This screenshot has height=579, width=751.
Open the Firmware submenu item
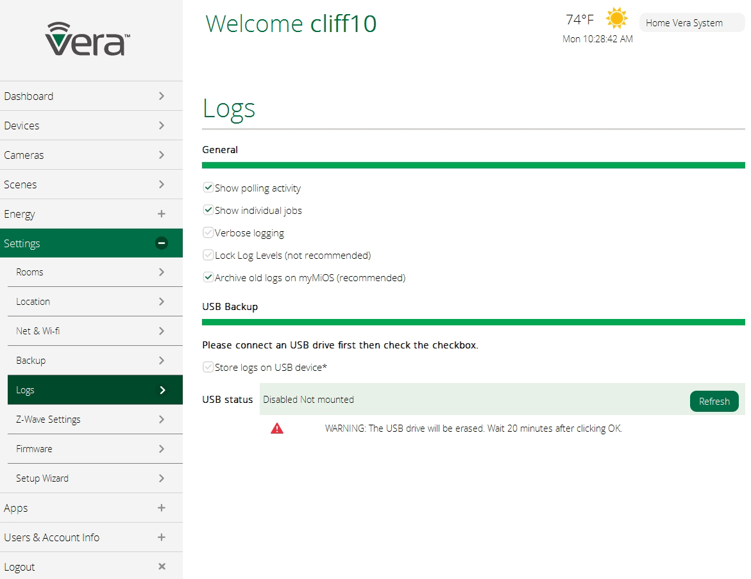[x=95, y=449]
